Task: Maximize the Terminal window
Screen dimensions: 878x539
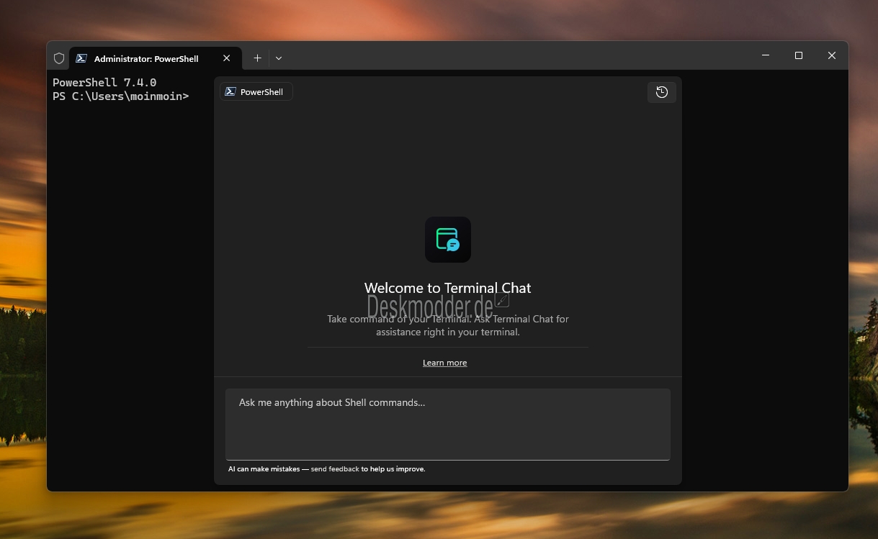Action: (x=799, y=55)
